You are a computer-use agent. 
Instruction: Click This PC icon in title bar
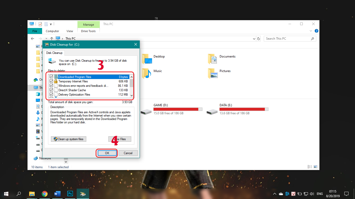pyautogui.click(x=32, y=24)
